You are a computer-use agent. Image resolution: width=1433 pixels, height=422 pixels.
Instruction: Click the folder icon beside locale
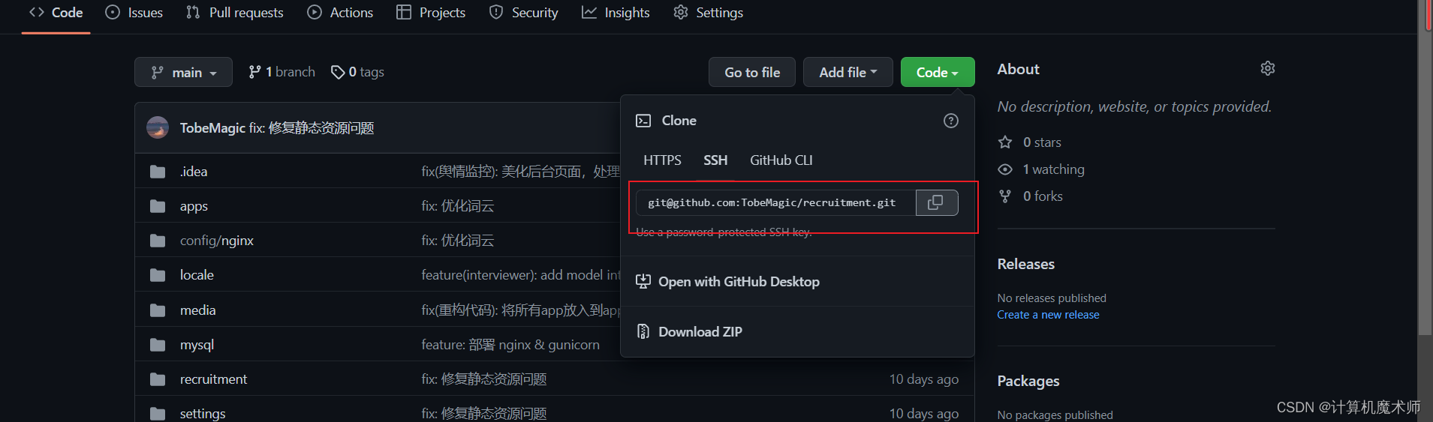158,275
